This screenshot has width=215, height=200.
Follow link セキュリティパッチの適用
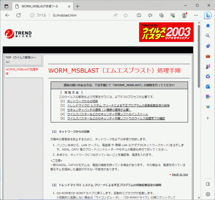click(99, 110)
